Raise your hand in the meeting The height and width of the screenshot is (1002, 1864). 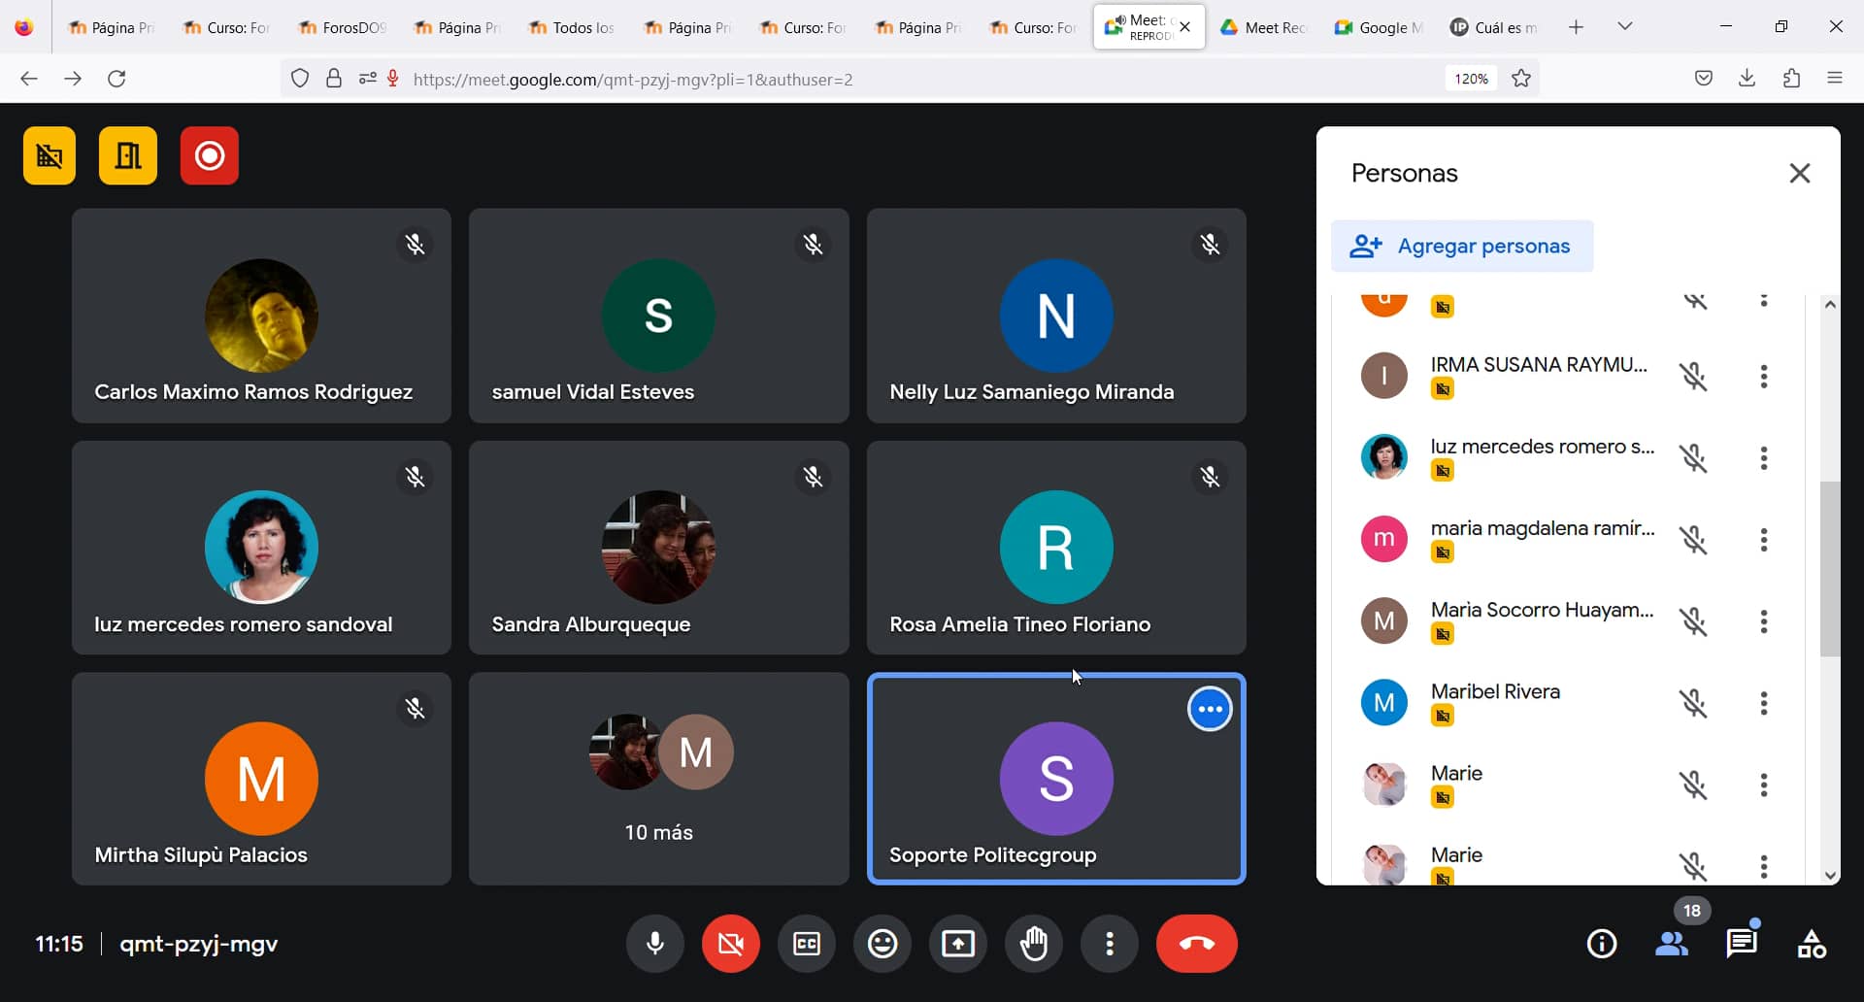click(x=1034, y=943)
